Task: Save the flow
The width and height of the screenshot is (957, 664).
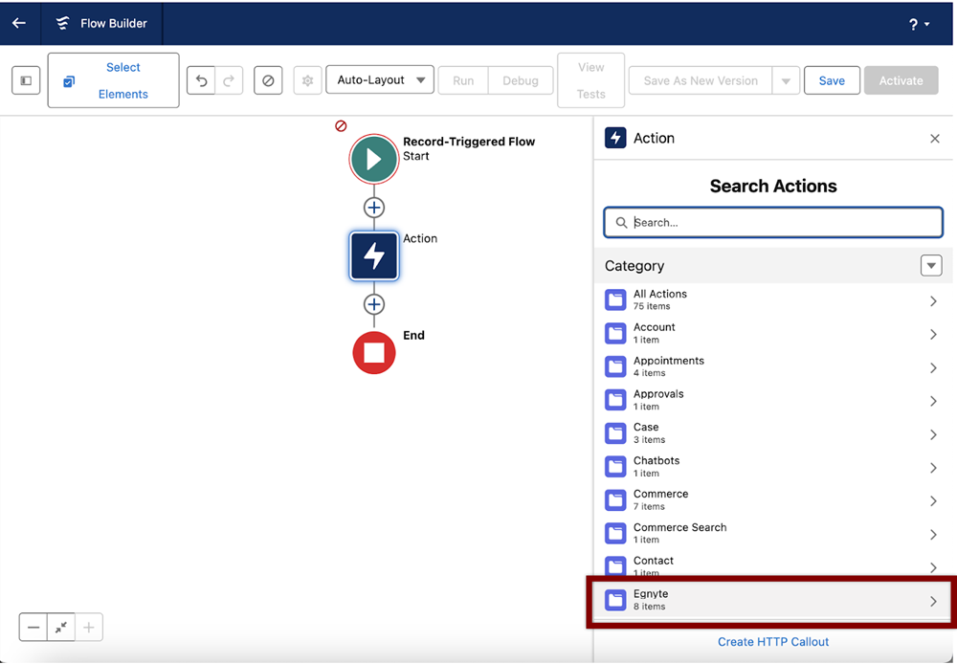Action: click(x=832, y=80)
